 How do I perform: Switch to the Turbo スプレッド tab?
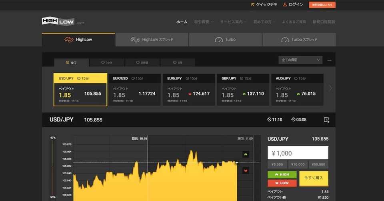click(x=299, y=40)
